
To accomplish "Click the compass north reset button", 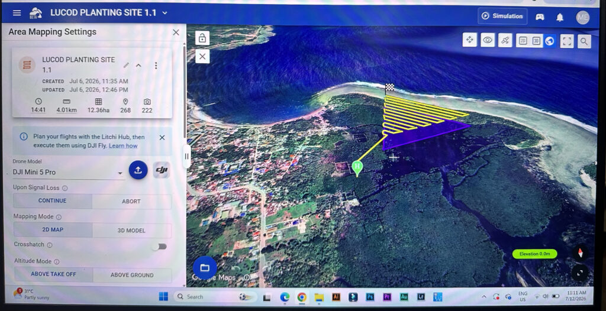I will pos(580,253).
